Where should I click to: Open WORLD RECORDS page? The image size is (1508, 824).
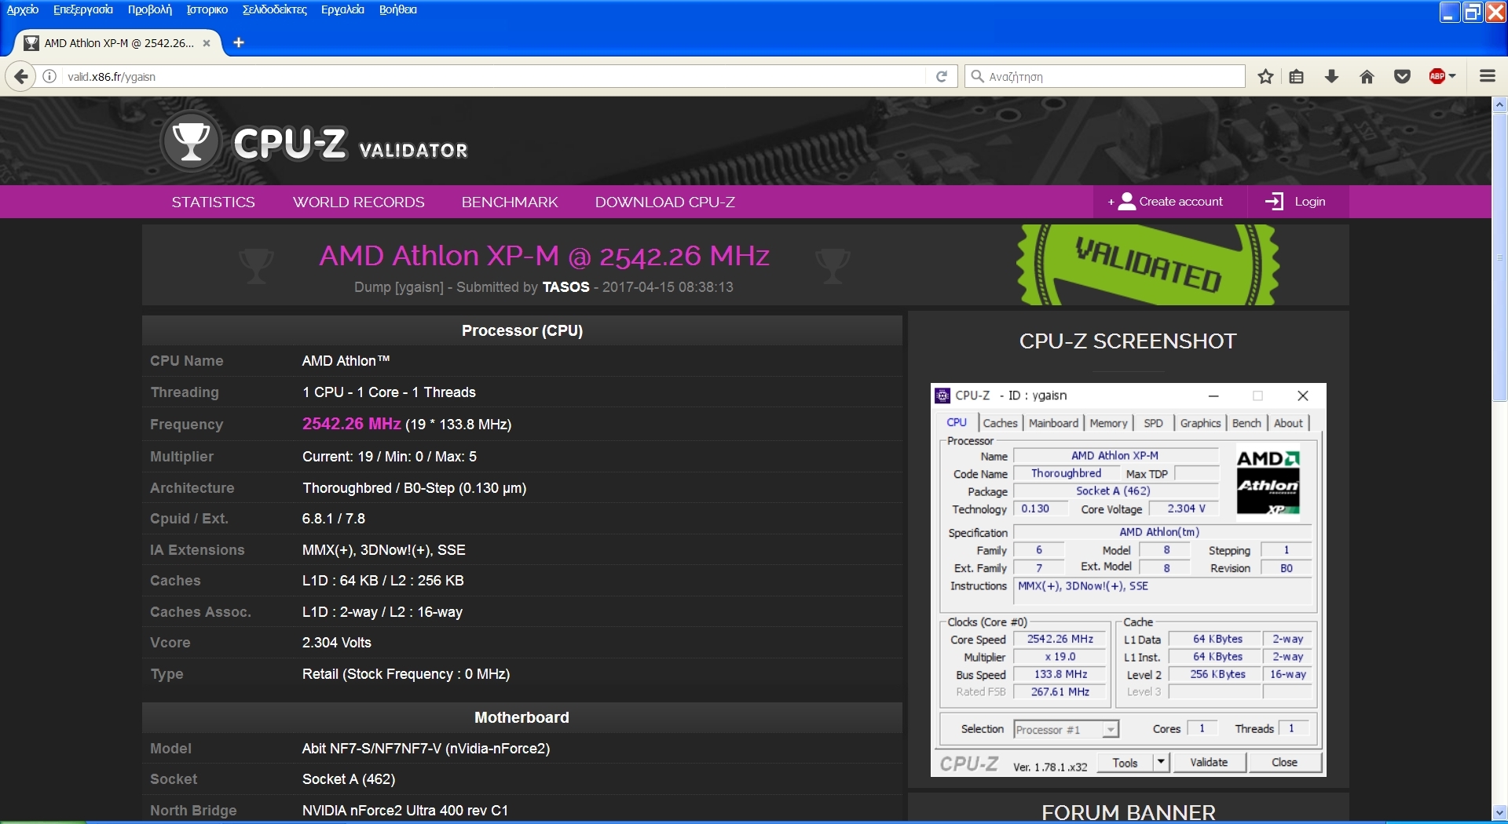pyautogui.click(x=359, y=202)
